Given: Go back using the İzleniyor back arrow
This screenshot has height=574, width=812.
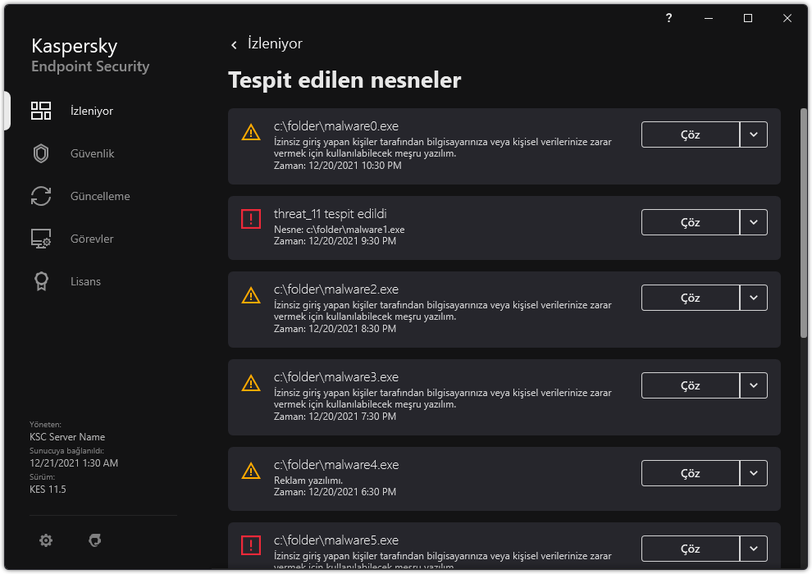Looking at the screenshot, I should (234, 43).
